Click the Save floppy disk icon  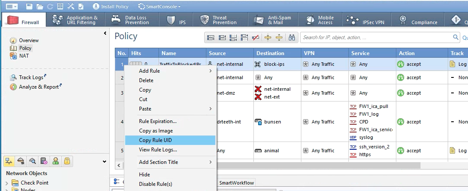click(x=29, y=6)
